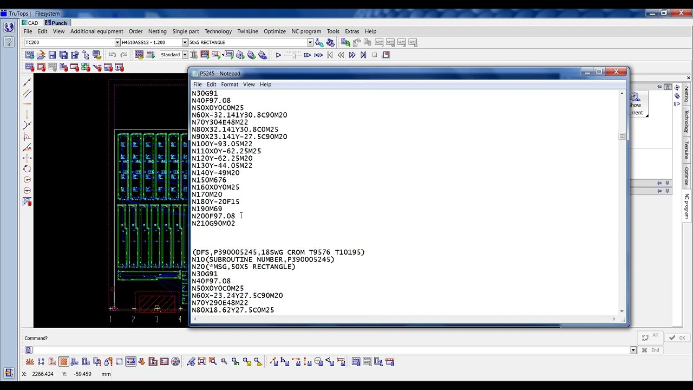
Task: Click the exit door icon at bottom left
Action: 8,373
